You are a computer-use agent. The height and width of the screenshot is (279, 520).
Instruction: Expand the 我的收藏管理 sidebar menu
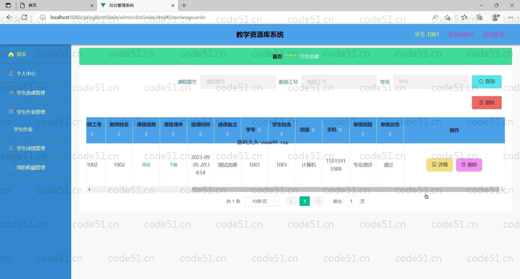click(35, 167)
